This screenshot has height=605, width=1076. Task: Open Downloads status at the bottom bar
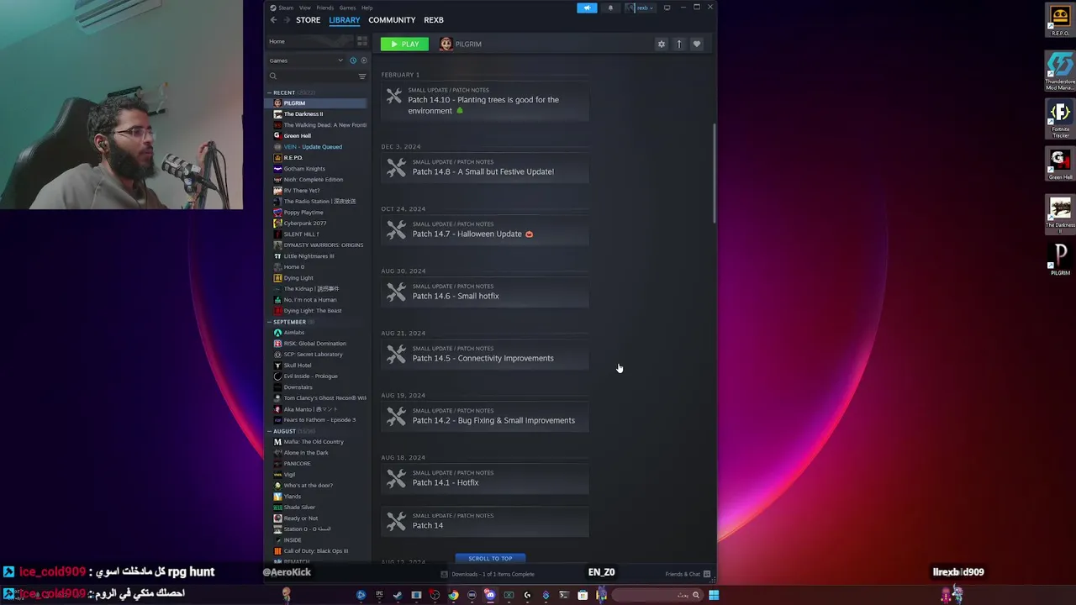click(488, 574)
